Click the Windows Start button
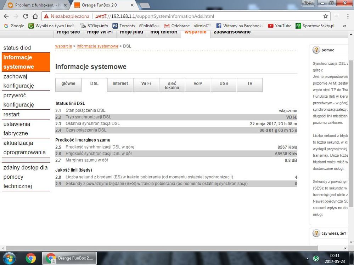The image size is (354, 265). (10, 258)
